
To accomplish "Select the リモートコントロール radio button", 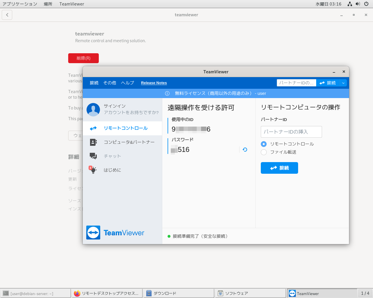I will pos(264,144).
